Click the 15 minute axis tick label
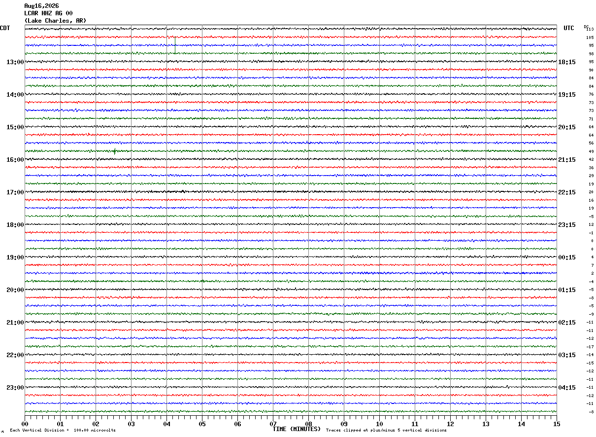Image resolution: width=596 pixels, height=437 pixels. [x=557, y=424]
